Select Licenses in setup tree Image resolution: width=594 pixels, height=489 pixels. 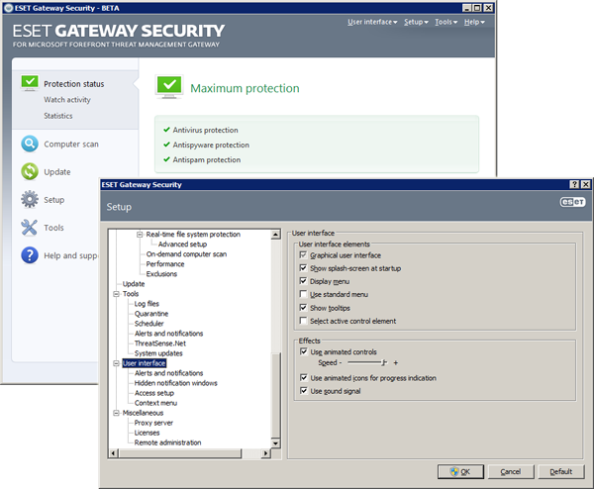coord(147,433)
